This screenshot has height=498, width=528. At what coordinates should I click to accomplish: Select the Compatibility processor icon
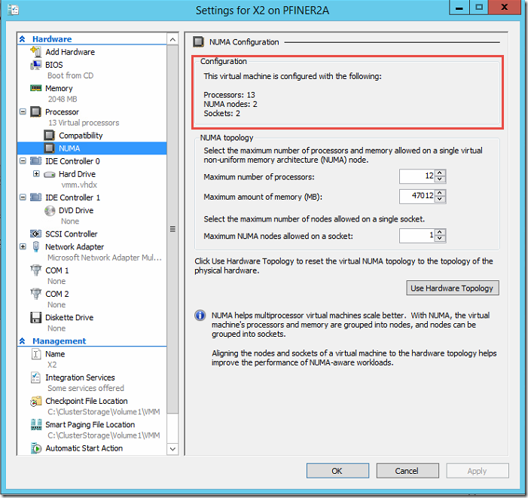tap(49, 136)
